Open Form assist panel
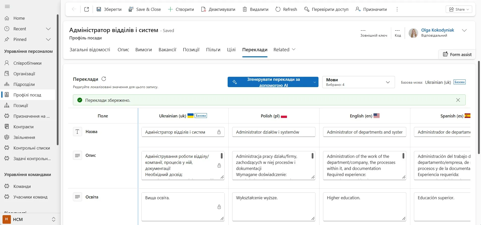The image size is (481, 225). [457, 55]
